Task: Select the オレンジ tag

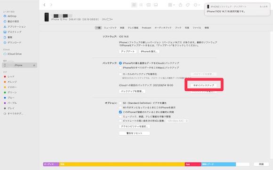Action: coord(10,82)
